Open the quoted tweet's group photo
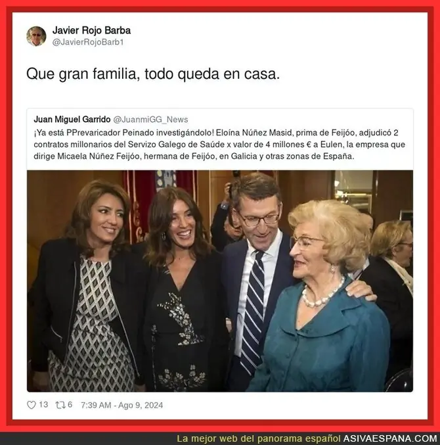This screenshot has height=445, width=440. tap(220, 281)
